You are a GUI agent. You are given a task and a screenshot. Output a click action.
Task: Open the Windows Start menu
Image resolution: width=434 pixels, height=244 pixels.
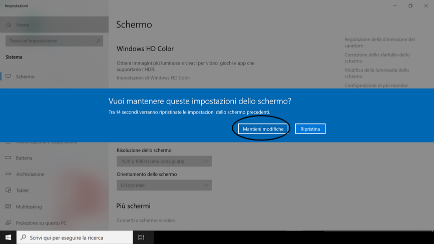pyautogui.click(x=8, y=237)
